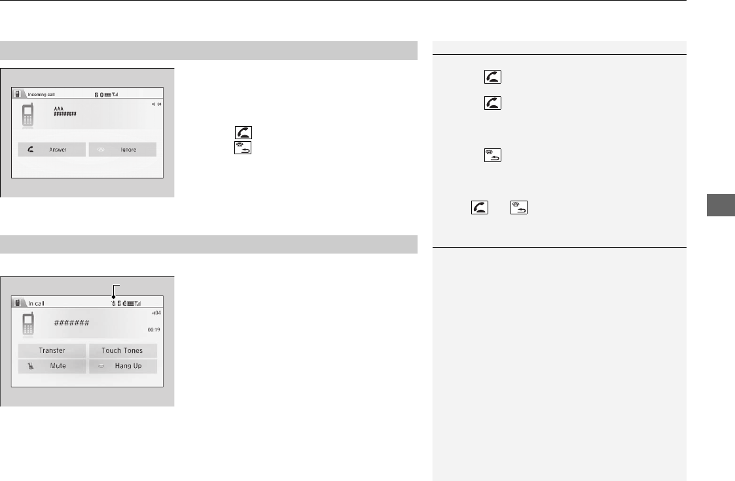Click the pick-up icon in the sidebar's paired icon row
This screenshot has width=735, height=481.
(x=480, y=207)
